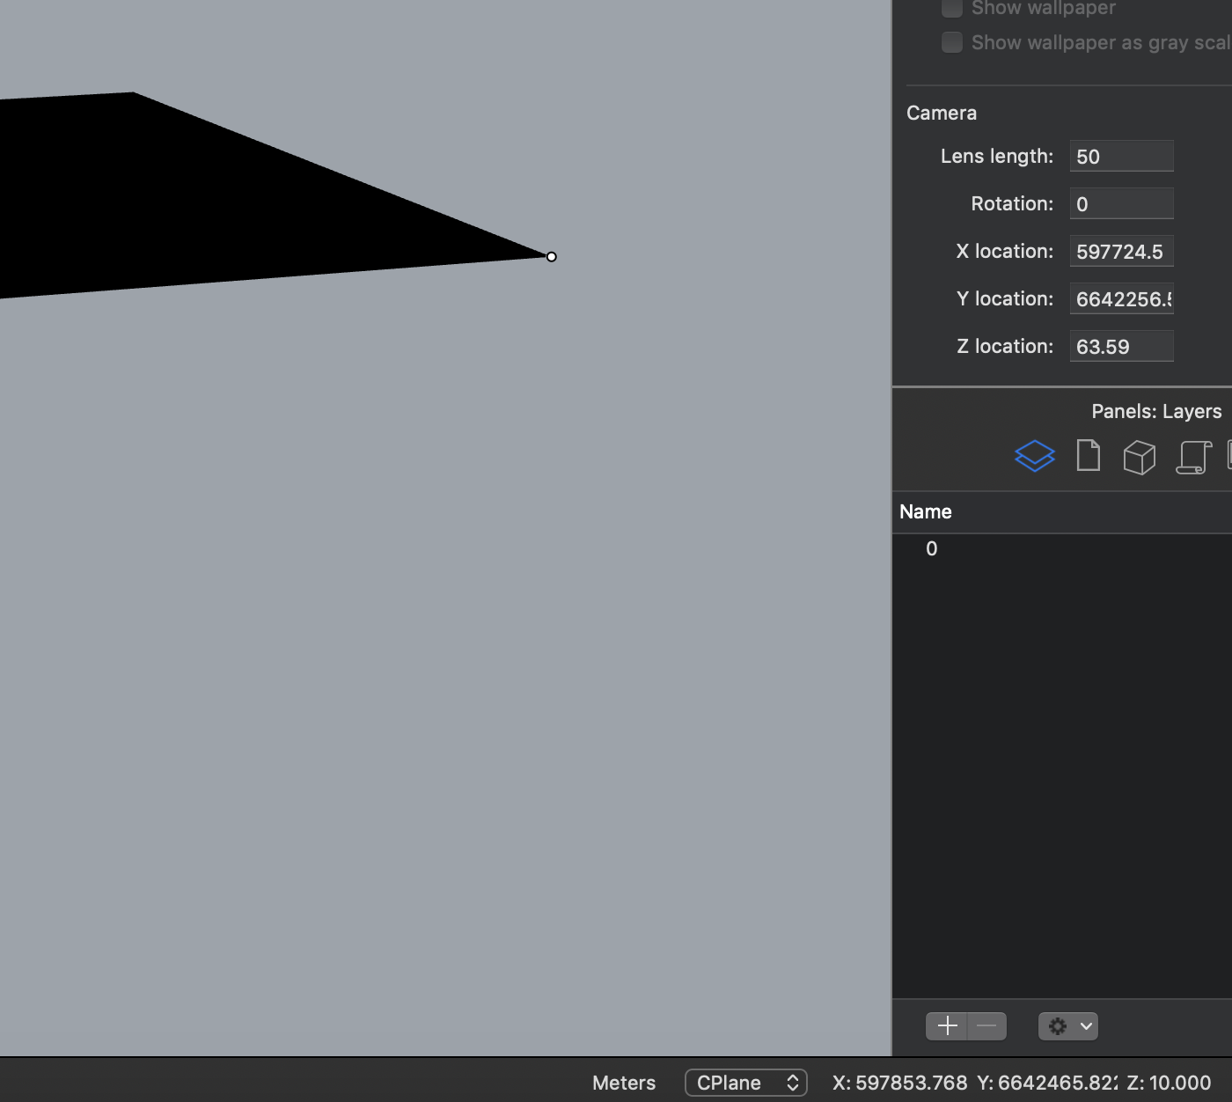Click the control point on the black surface
The width and height of the screenshot is (1232, 1102).
click(x=551, y=256)
